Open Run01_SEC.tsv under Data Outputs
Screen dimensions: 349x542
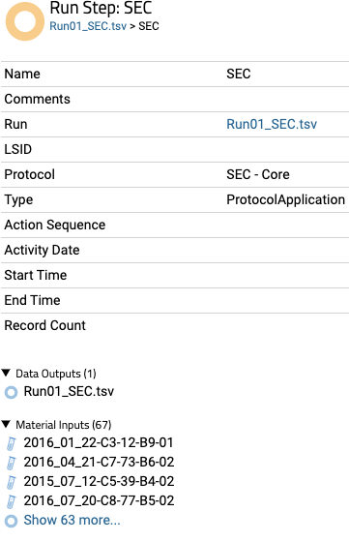tap(69, 391)
